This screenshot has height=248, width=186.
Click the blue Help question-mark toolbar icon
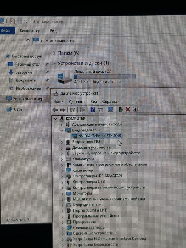pyautogui.click(x=93, y=109)
